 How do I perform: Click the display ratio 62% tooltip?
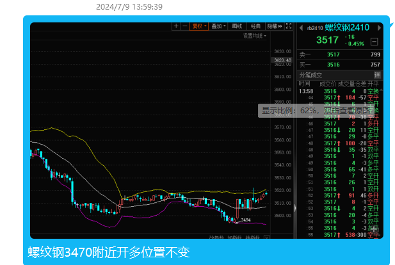pyautogui.click(x=318, y=111)
